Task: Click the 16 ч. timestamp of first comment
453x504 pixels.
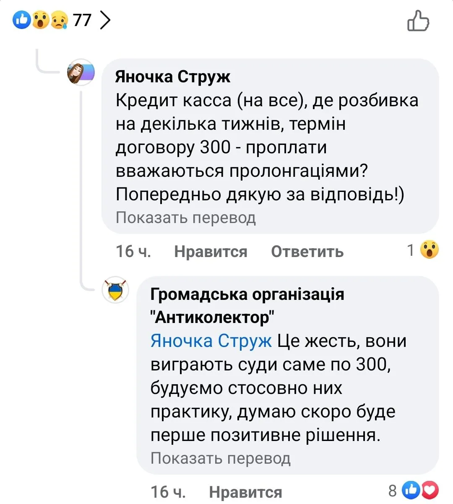Action: click(133, 251)
